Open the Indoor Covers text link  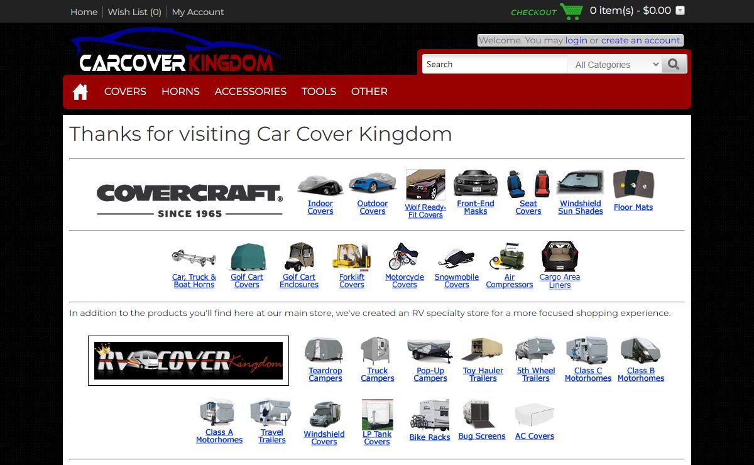tap(320, 207)
